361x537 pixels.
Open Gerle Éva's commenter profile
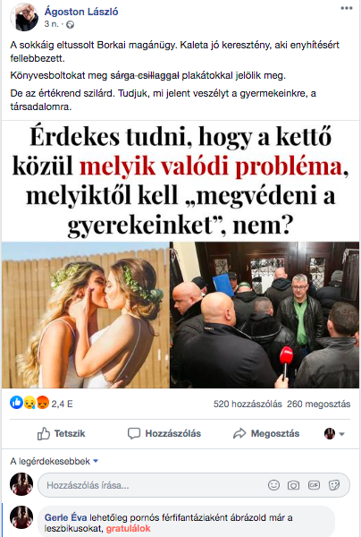click(x=65, y=517)
